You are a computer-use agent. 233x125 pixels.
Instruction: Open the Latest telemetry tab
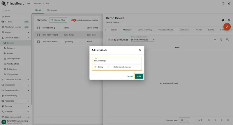(145, 30)
